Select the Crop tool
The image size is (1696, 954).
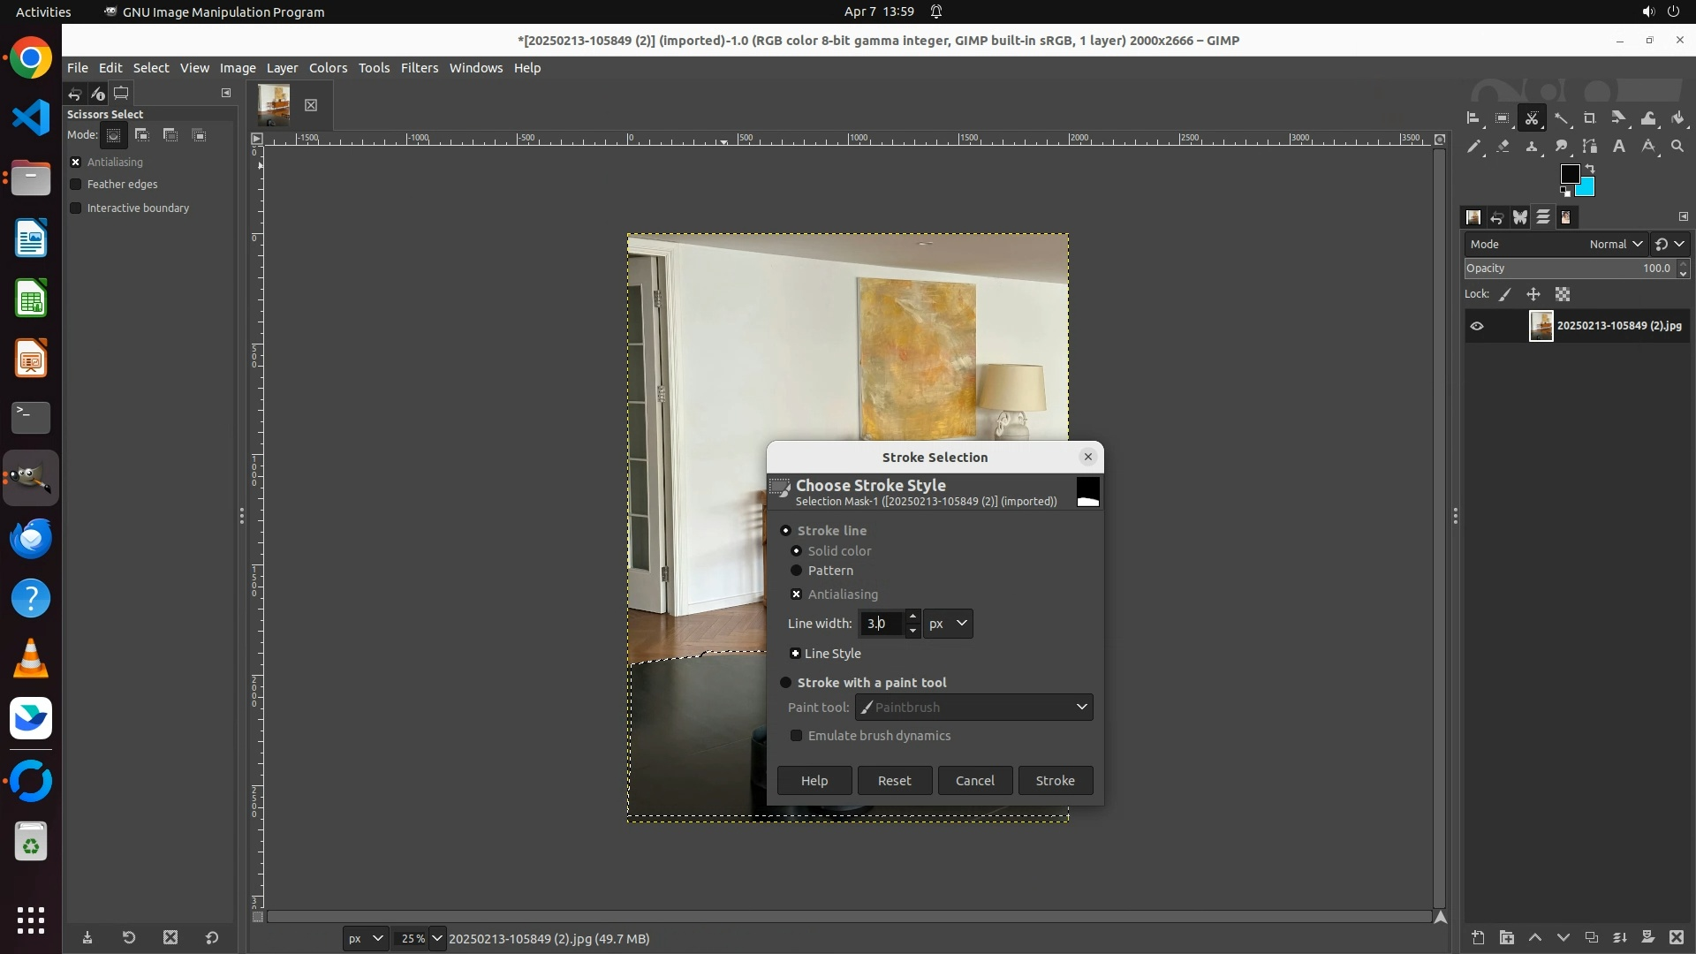pos(1589,118)
